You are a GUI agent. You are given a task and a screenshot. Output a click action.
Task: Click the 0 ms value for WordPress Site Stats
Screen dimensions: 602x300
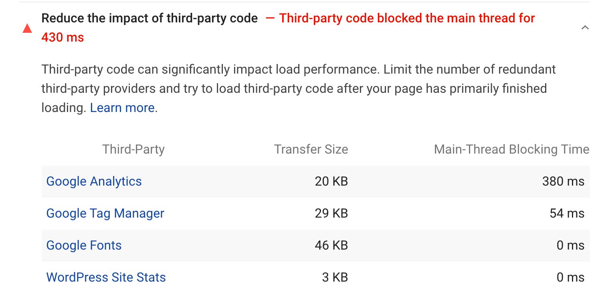tap(570, 277)
